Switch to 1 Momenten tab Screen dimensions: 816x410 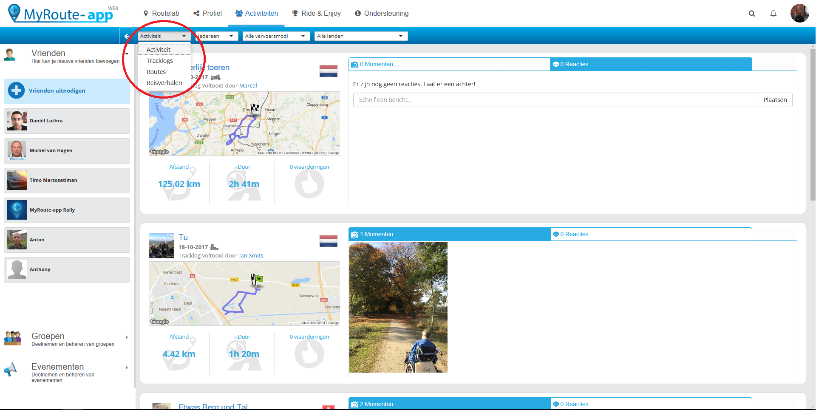(449, 234)
